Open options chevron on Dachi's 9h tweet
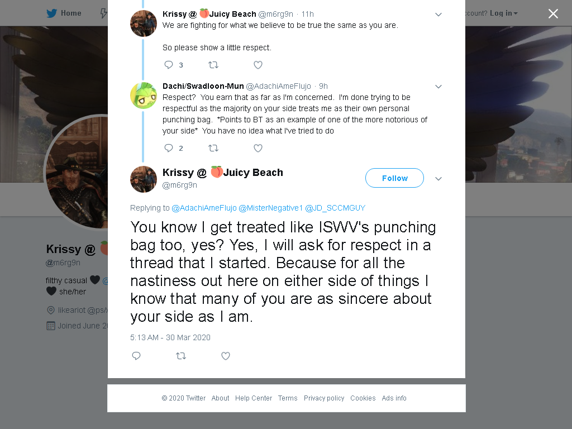The height and width of the screenshot is (429, 572). point(438,87)
